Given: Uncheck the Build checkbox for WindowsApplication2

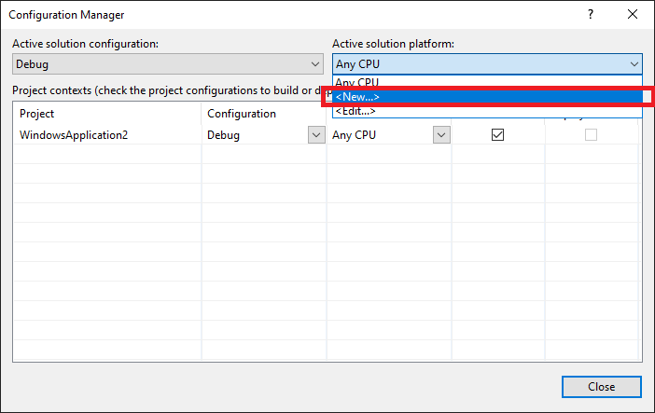Looking at the screenshot, I should pyautogui.click(x=498, y=135).
